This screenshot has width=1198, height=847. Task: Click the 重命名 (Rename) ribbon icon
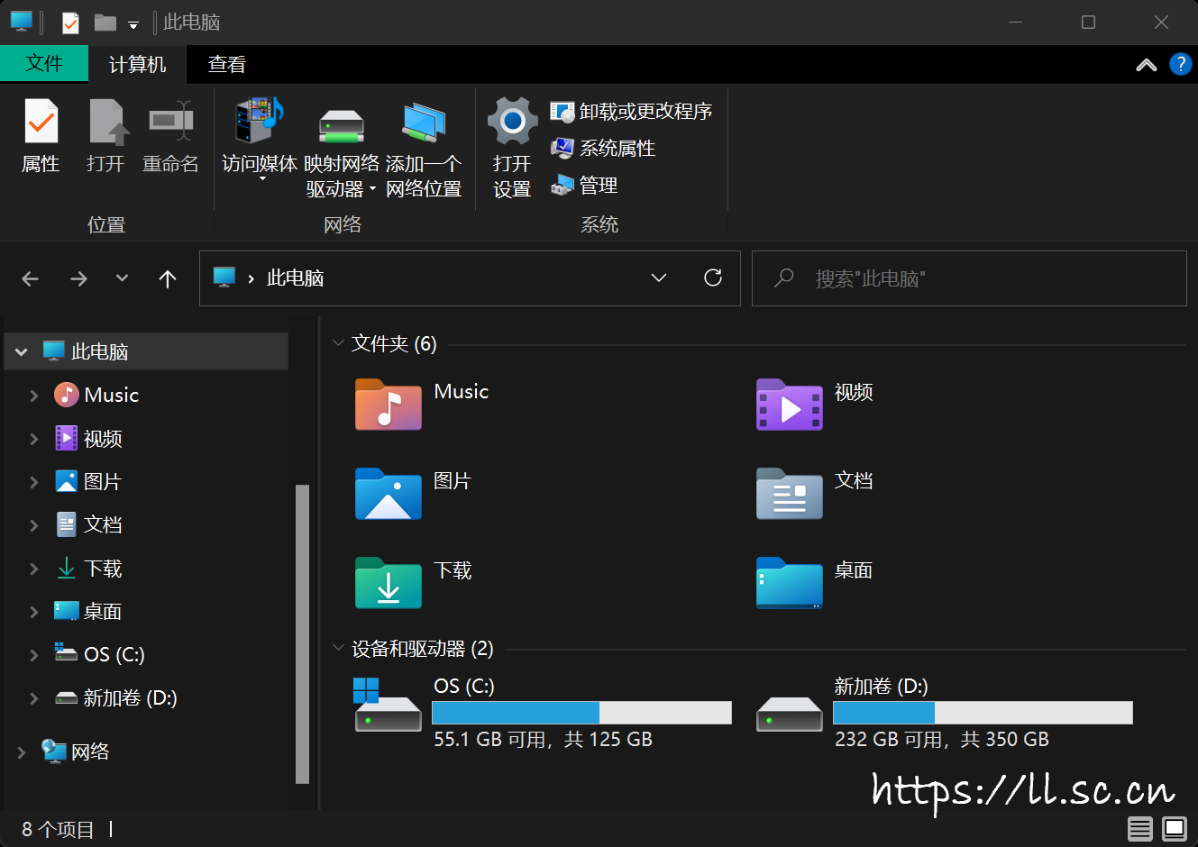pyautogui.click(x=170, y=121)
